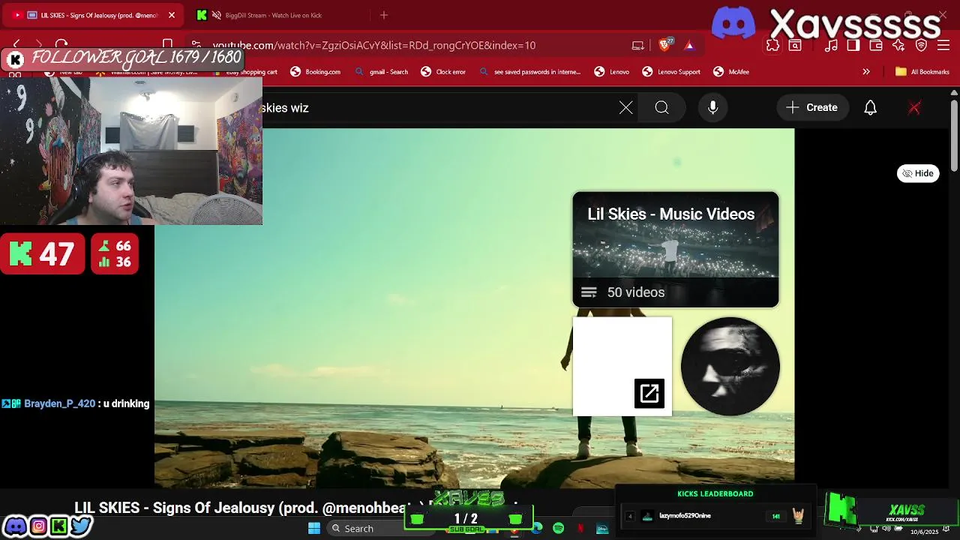The image size is (960, 540).
Task: Click the overlay Twitter bird icon
Action: [x=81, y=526]
